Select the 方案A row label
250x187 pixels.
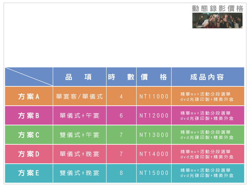[29, 96]
